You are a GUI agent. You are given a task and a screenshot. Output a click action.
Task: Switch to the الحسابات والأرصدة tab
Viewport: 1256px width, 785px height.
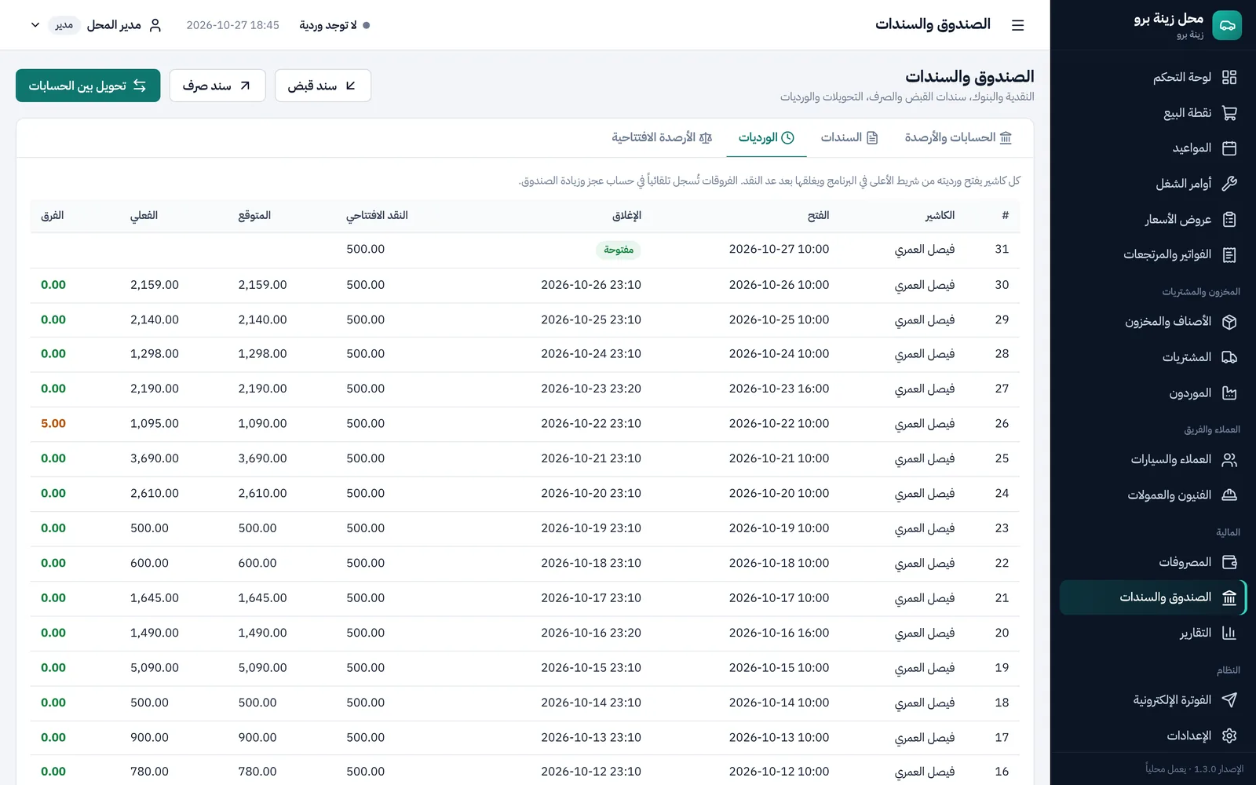(x=958, y=137)
